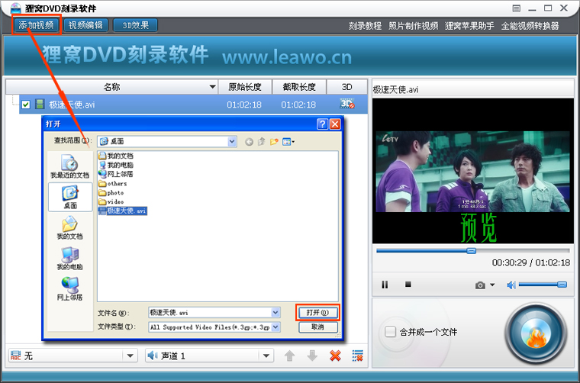Open the 刻录教程 tutorial link
The image size is (580, 383).
point(365,26)
